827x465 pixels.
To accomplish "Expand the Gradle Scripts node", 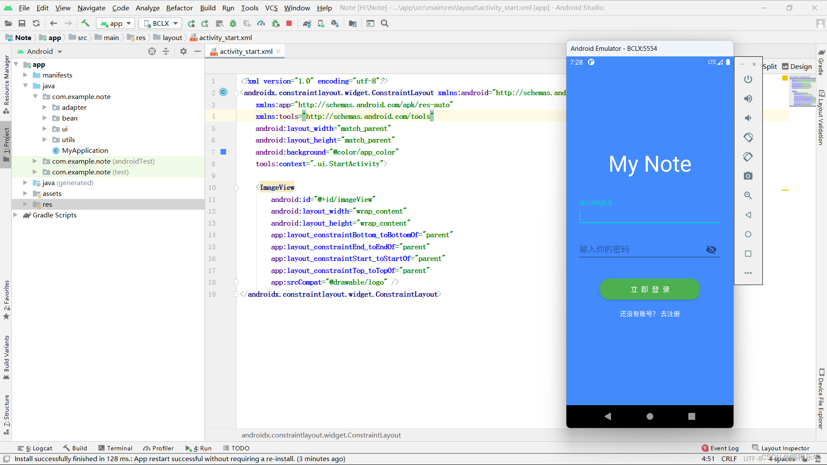I will click(16, 215).
